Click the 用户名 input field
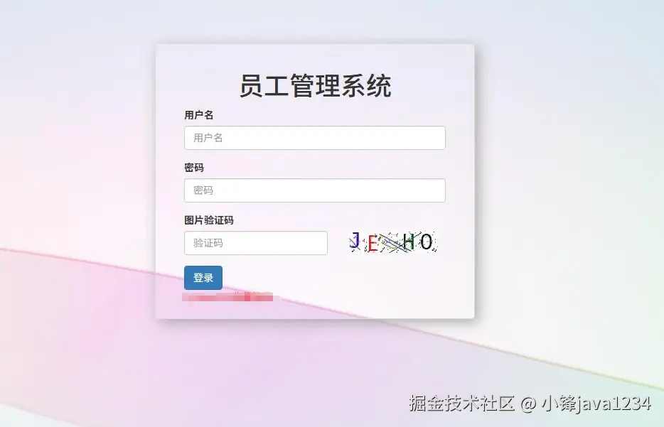Screen dimensions: 664x427 [x=315, y=138]
